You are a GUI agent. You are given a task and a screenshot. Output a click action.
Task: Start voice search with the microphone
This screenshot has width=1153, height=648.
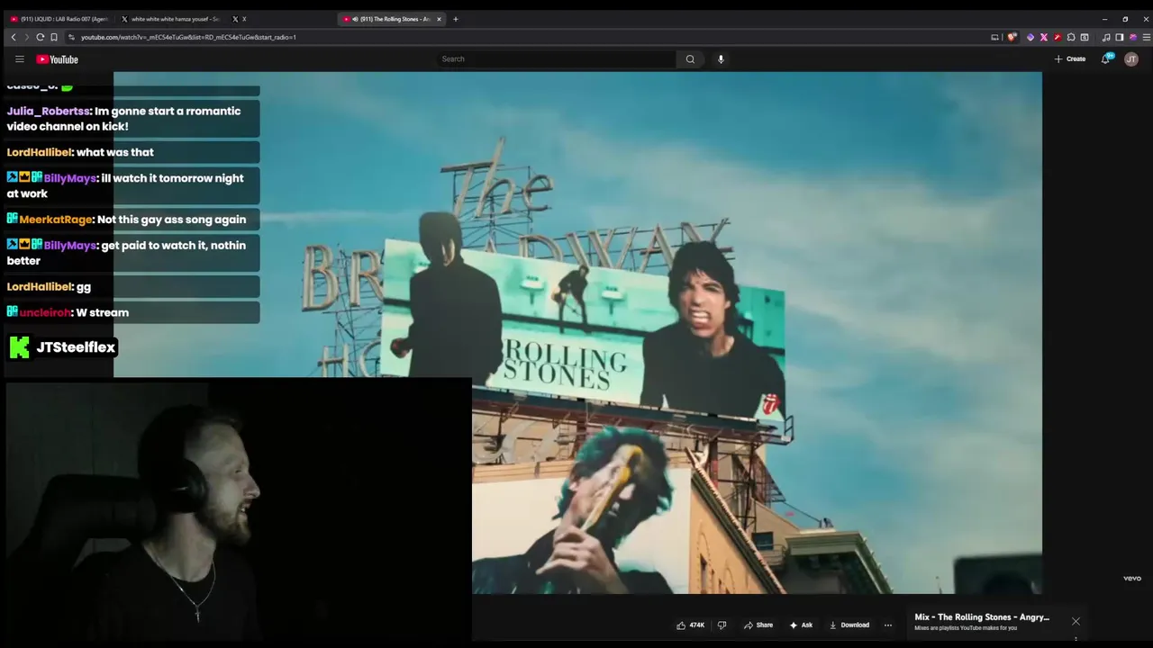[x=721, y=59]
